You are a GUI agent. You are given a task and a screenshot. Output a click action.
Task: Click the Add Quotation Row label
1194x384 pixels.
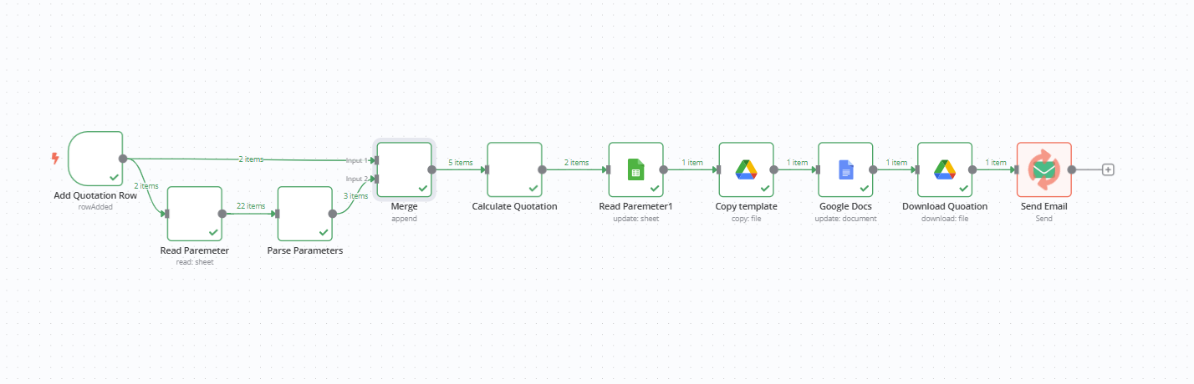tap(95, 196)
